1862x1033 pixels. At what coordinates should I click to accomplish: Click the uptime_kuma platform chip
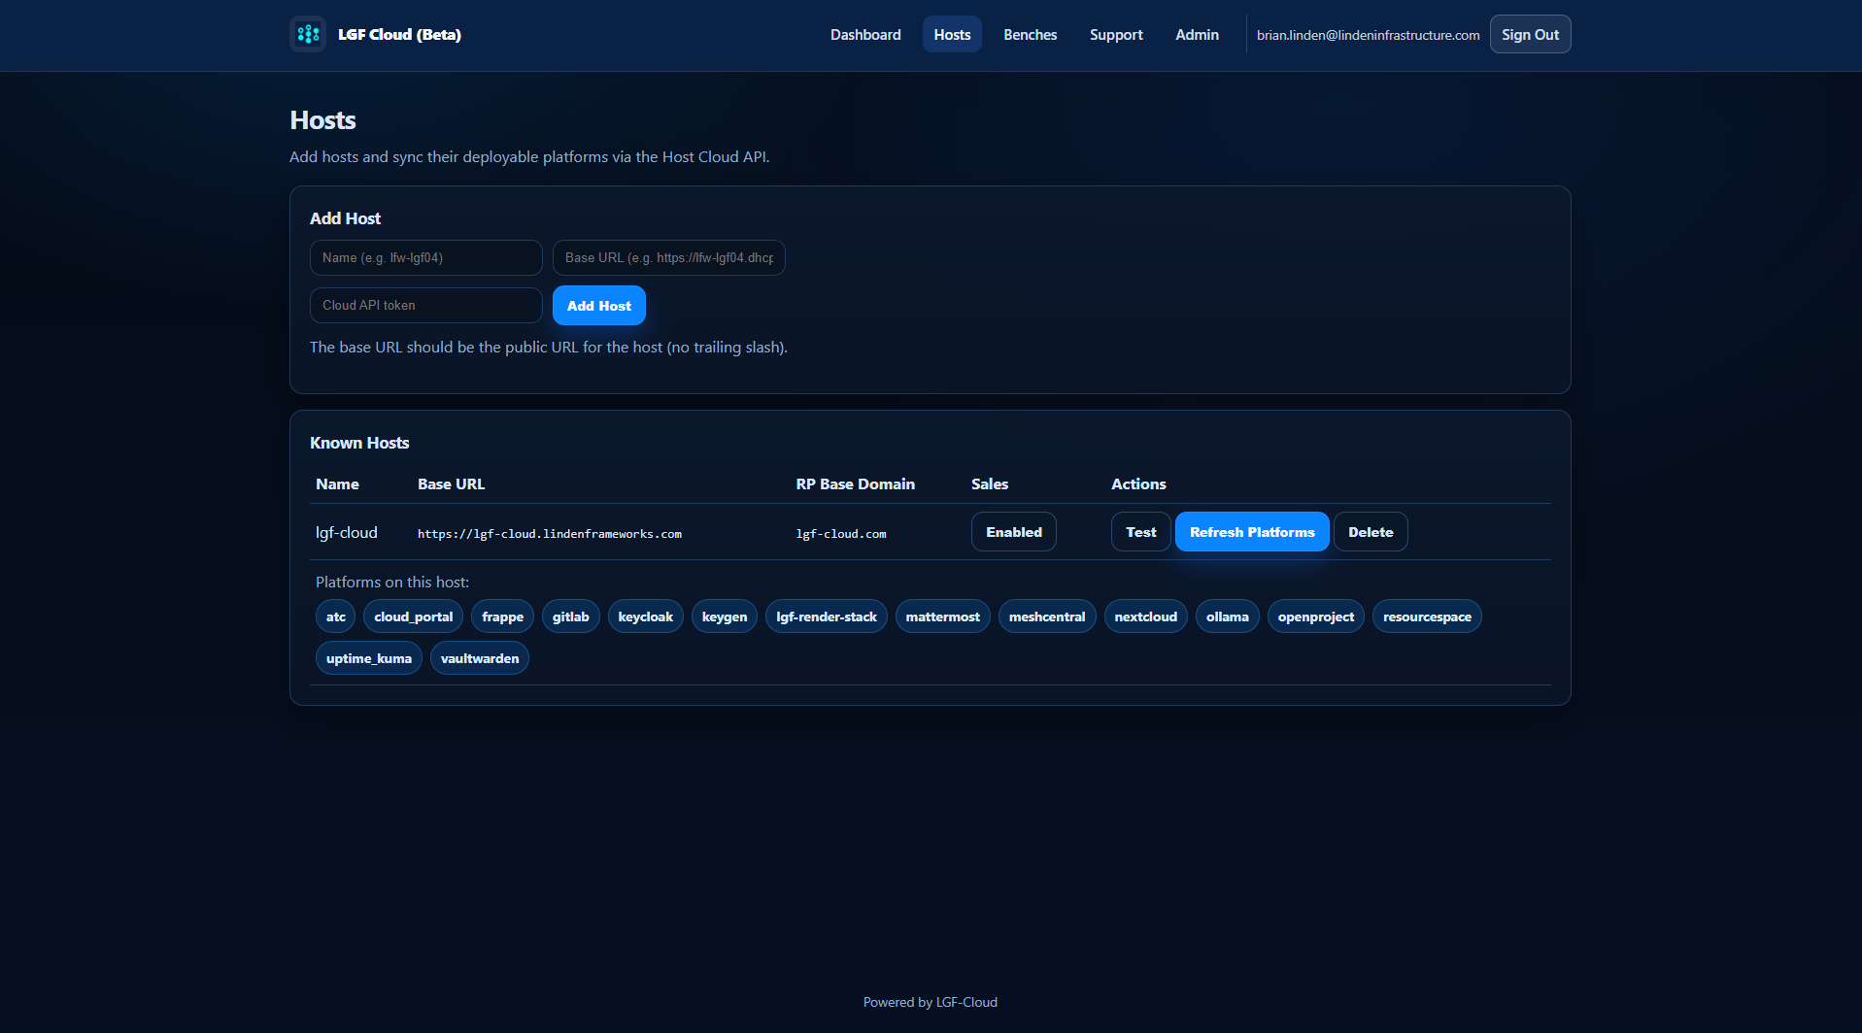point(368,658)
